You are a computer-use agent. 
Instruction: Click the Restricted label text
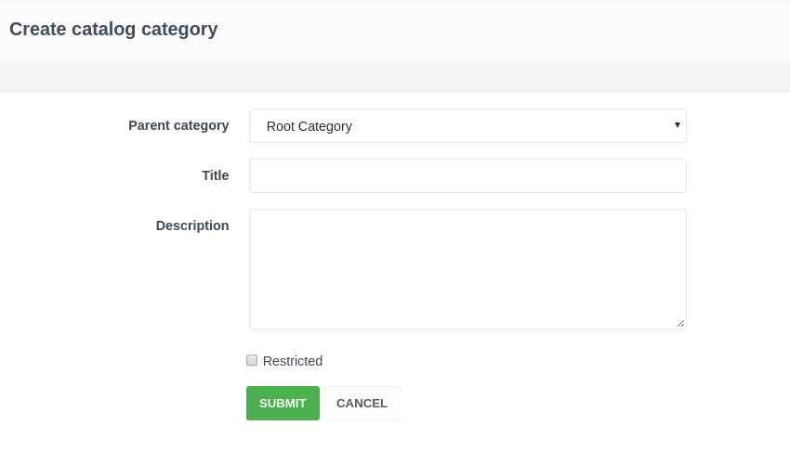(293, 361)
